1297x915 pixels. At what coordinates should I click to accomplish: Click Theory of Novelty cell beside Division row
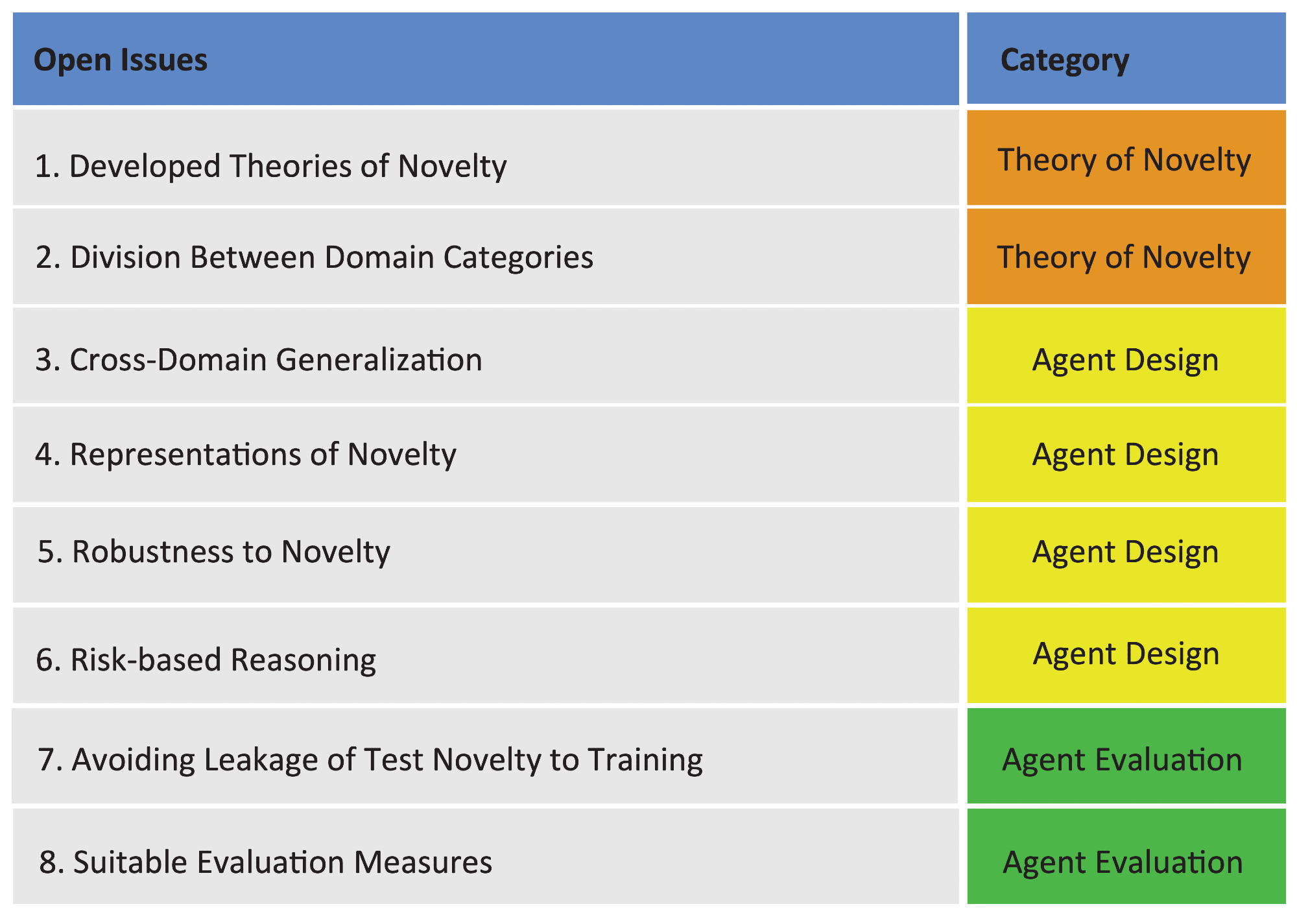(x=1125, y=257)
